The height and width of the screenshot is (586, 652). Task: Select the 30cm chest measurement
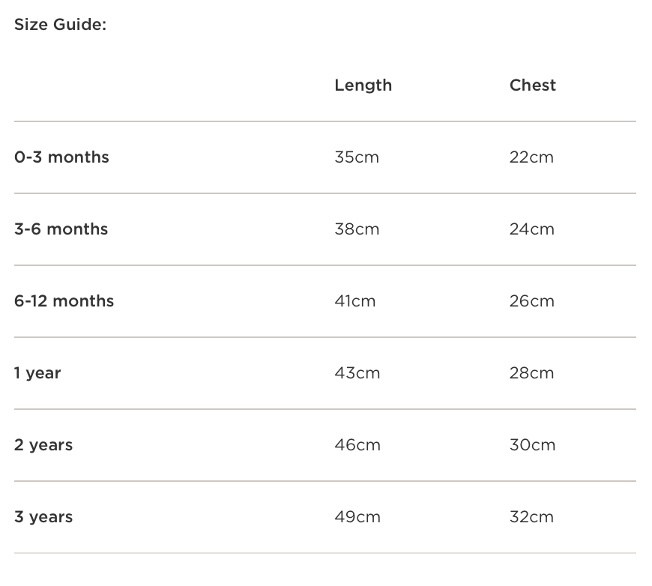(532, 445)
